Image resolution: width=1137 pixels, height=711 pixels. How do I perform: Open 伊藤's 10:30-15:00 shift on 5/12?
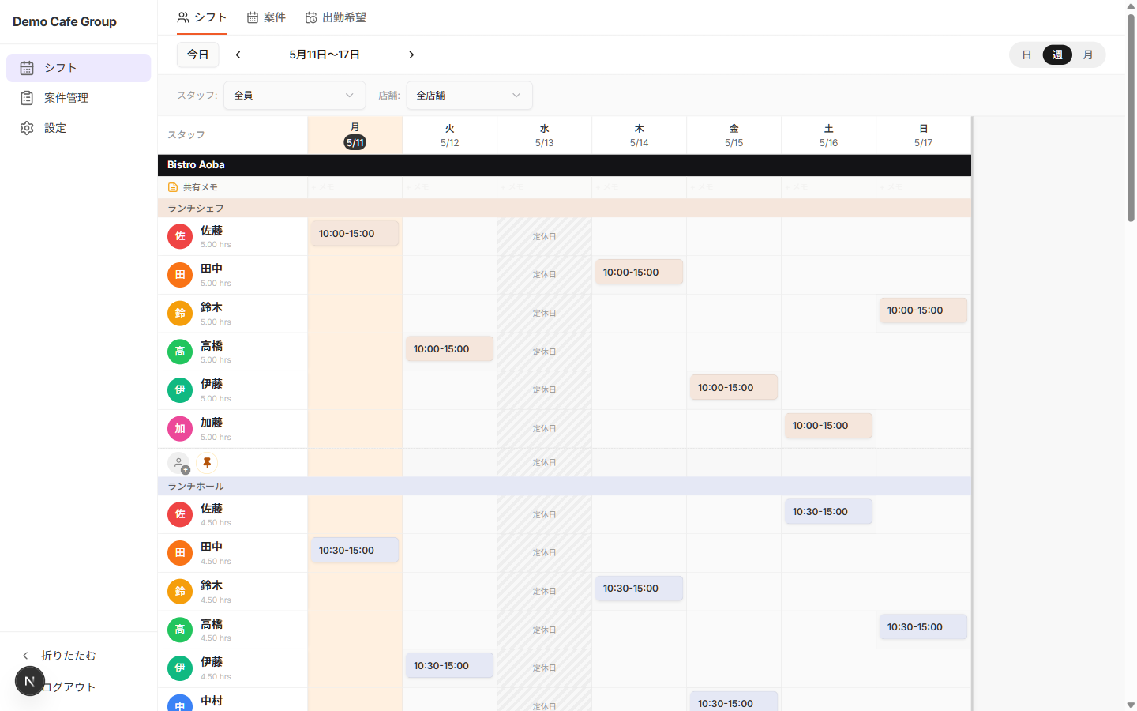449,666
